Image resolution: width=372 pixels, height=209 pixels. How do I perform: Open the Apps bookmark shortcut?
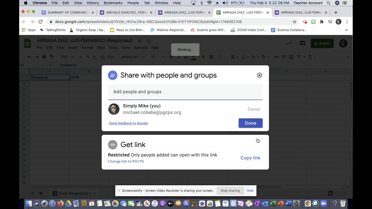click(28, 30)
